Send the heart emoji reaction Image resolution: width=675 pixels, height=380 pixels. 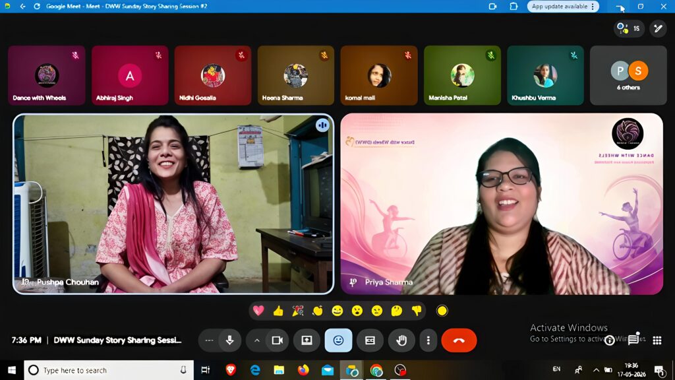click(x=258, y=311)
